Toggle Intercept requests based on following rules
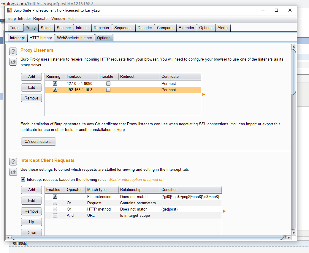 pos(23,179)
